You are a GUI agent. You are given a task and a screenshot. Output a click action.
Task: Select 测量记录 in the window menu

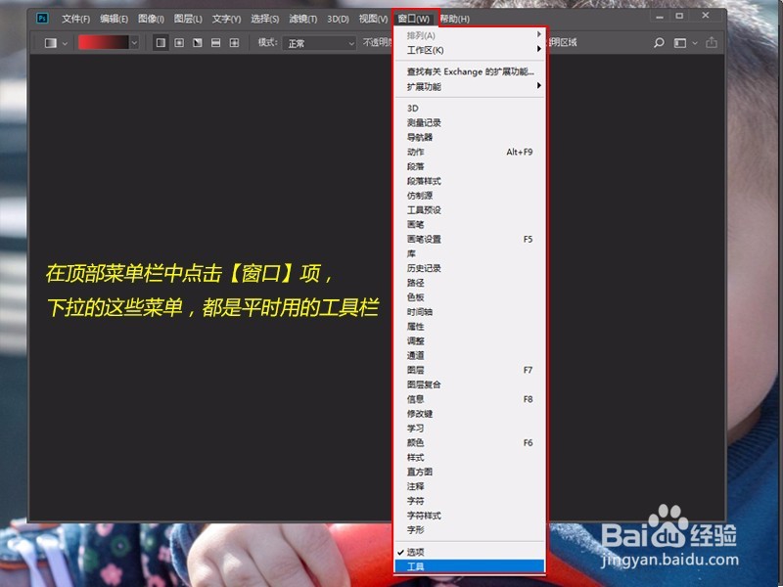pyautogui.click(x=470, y=122)
